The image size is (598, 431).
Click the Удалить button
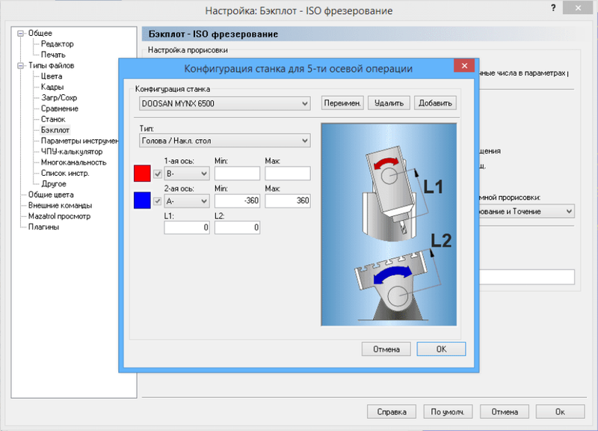pos(389,103)
